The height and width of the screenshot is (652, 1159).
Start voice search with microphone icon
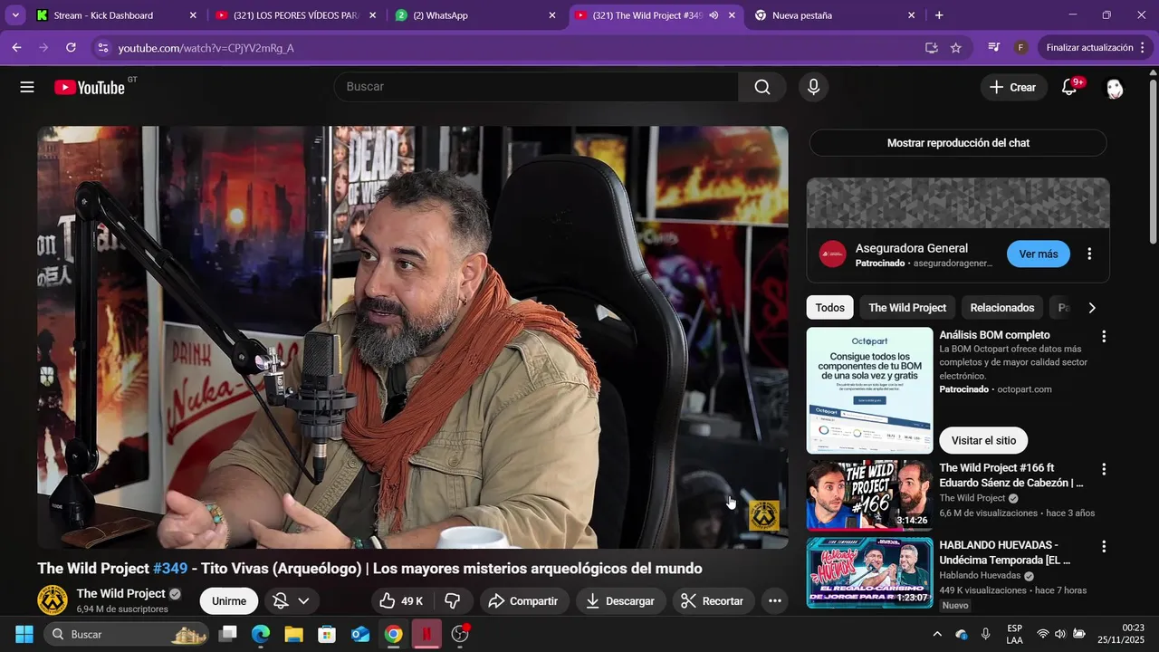tap(813, 87)
